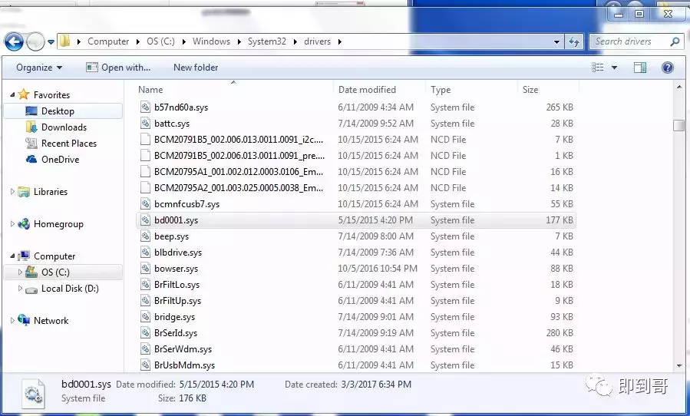
Task: Open the Organize menu
Action: (39, 68)
